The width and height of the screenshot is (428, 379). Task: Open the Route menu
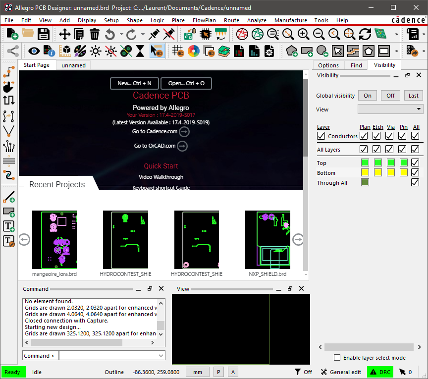tap(231, 20)
